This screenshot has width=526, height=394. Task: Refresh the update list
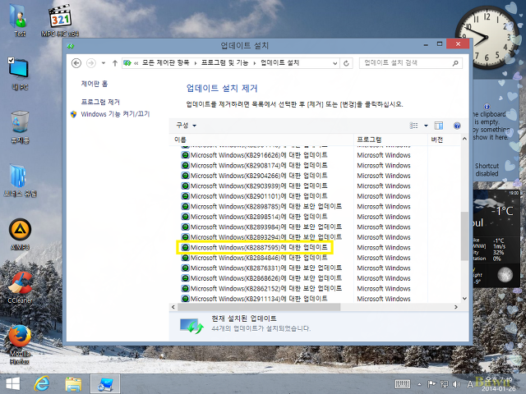coord(346,63)
